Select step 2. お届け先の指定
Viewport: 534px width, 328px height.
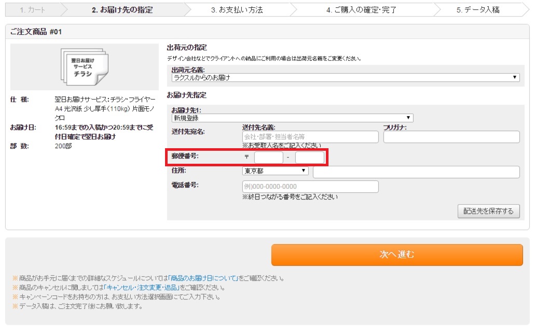[x=122, y=10]
